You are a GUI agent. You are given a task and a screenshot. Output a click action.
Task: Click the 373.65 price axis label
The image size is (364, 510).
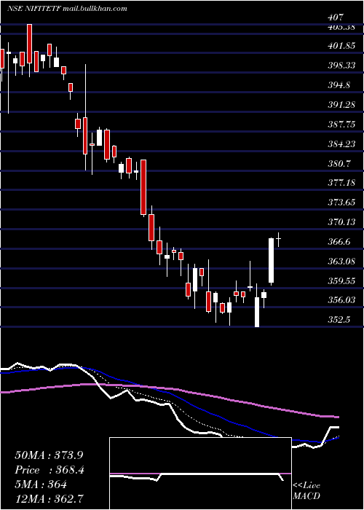(341, 203)
